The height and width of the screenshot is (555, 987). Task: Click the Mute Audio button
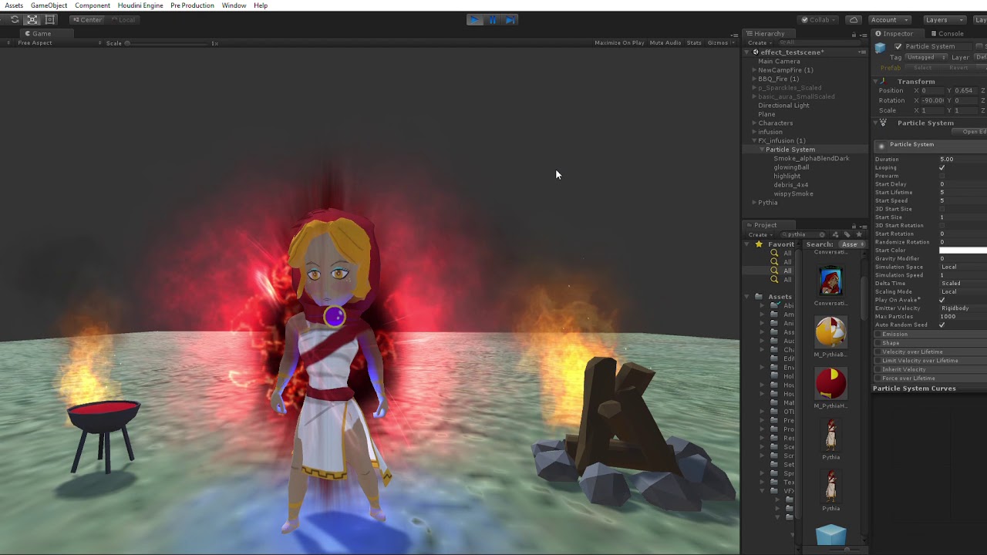(x=665, y=43)
